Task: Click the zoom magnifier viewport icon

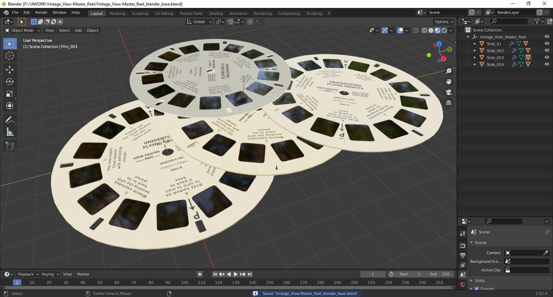Action: pos(449,71)
